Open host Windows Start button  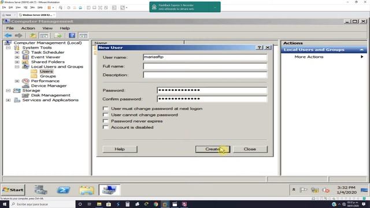tap(5, 204)
